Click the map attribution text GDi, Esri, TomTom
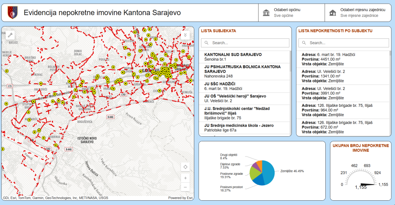 pos(55,198)
